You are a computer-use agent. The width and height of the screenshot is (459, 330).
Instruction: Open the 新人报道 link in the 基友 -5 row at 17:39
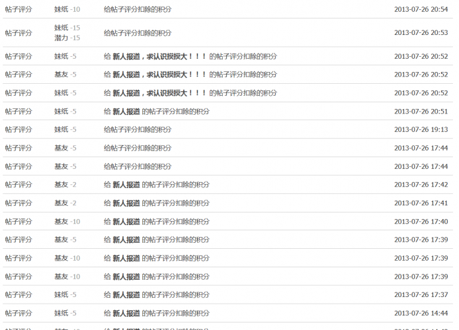pyautogui.click(x=126, y=240)
